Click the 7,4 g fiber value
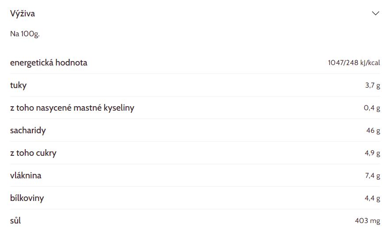The width and height of the screenshot is (388, 235). point(373,176)
